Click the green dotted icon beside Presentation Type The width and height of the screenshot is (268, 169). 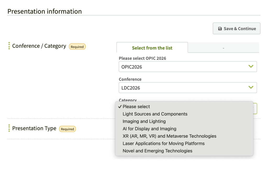[9, 128]
